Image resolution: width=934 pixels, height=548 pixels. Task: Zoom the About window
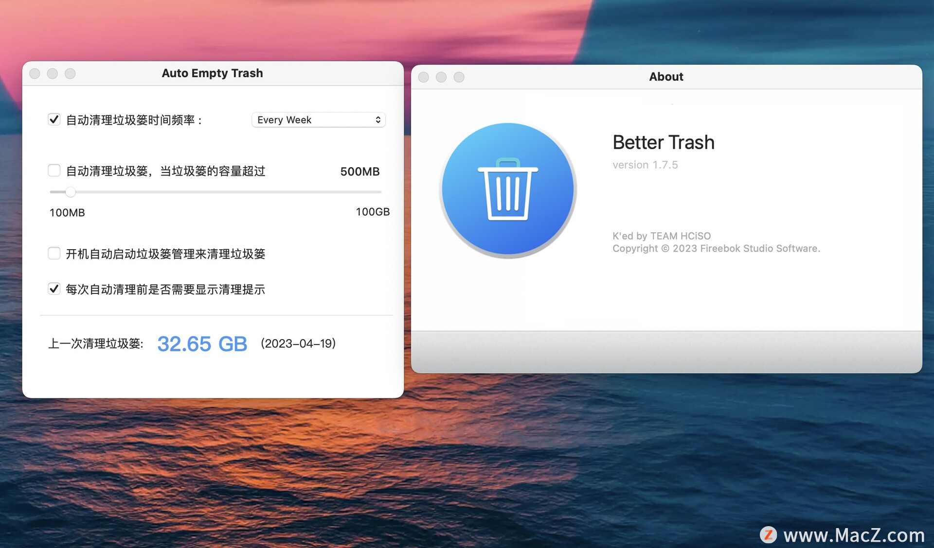(459, 77)
